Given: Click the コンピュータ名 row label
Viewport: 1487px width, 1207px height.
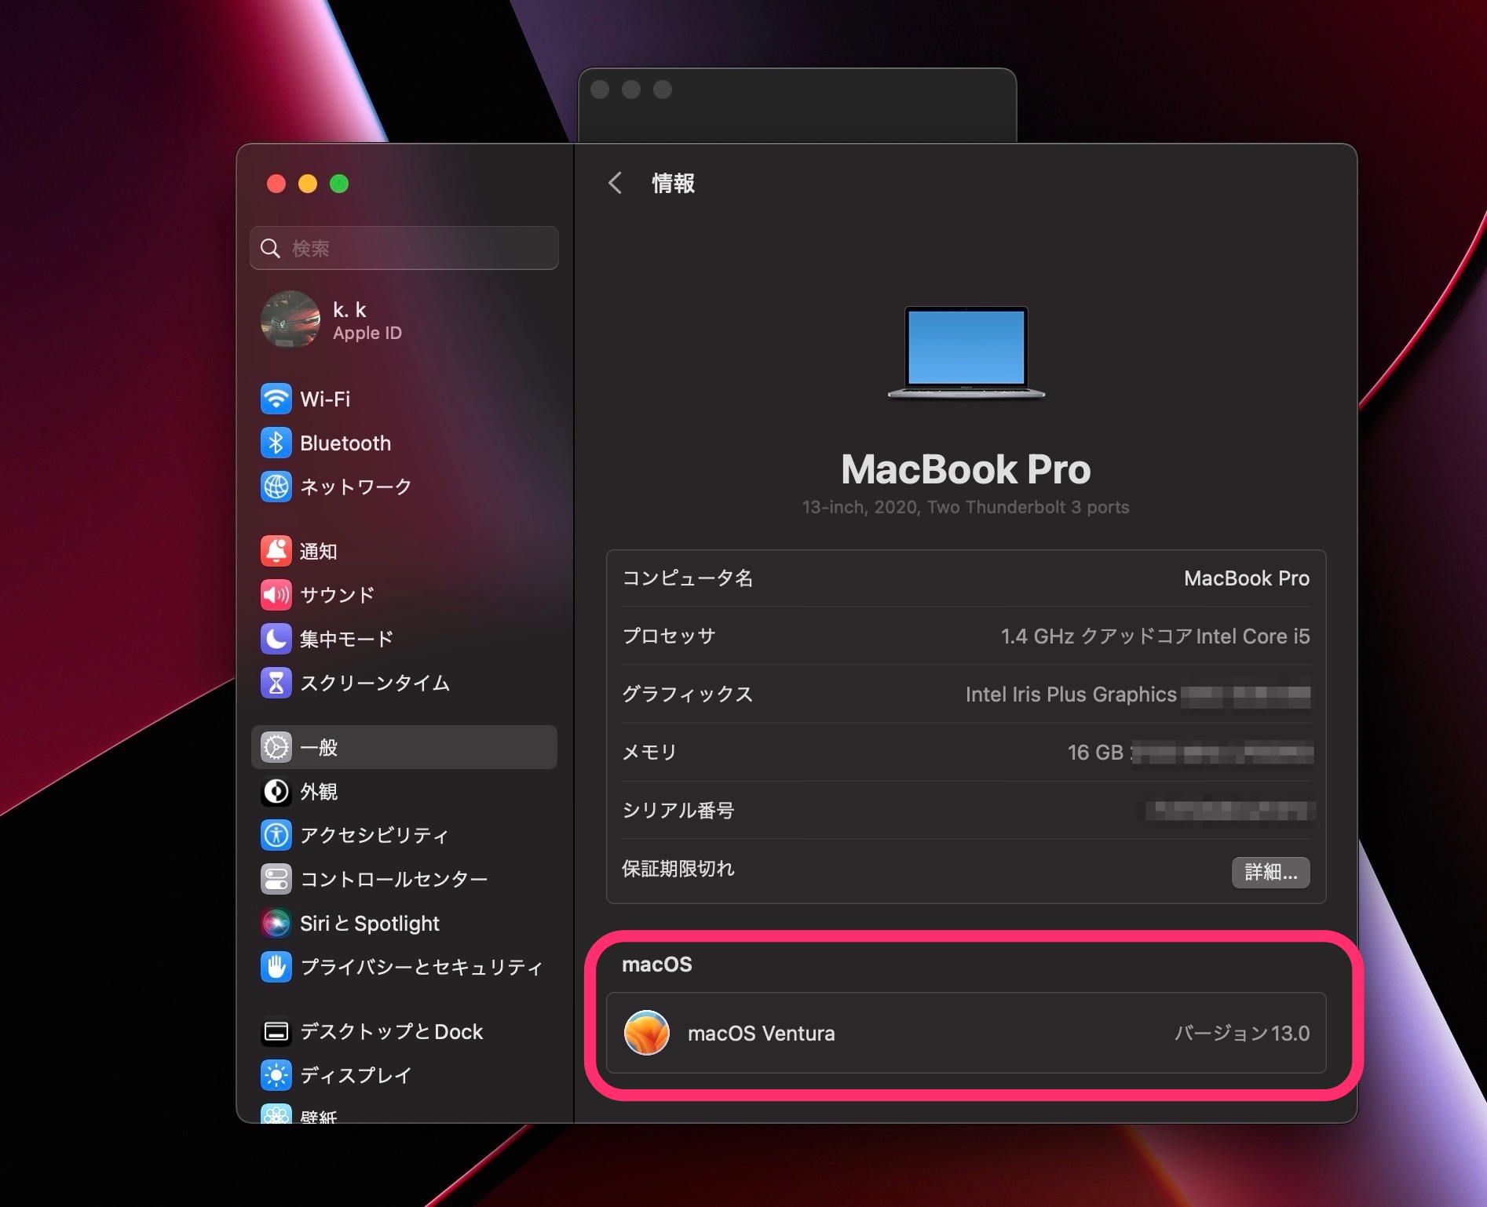Looking at the screenshot, I should pyautogui.click(x=688, y=578).
